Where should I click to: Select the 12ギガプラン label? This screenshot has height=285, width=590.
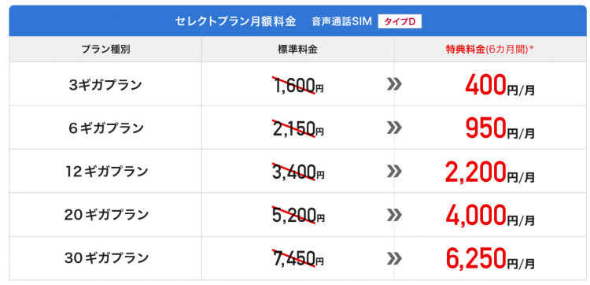click(105, 172)
